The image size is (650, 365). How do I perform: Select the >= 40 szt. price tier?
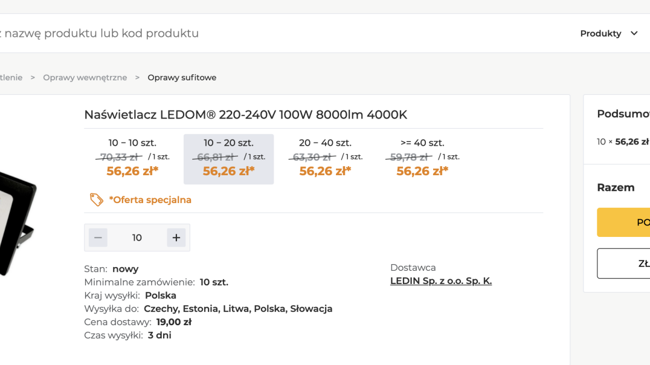422,160
